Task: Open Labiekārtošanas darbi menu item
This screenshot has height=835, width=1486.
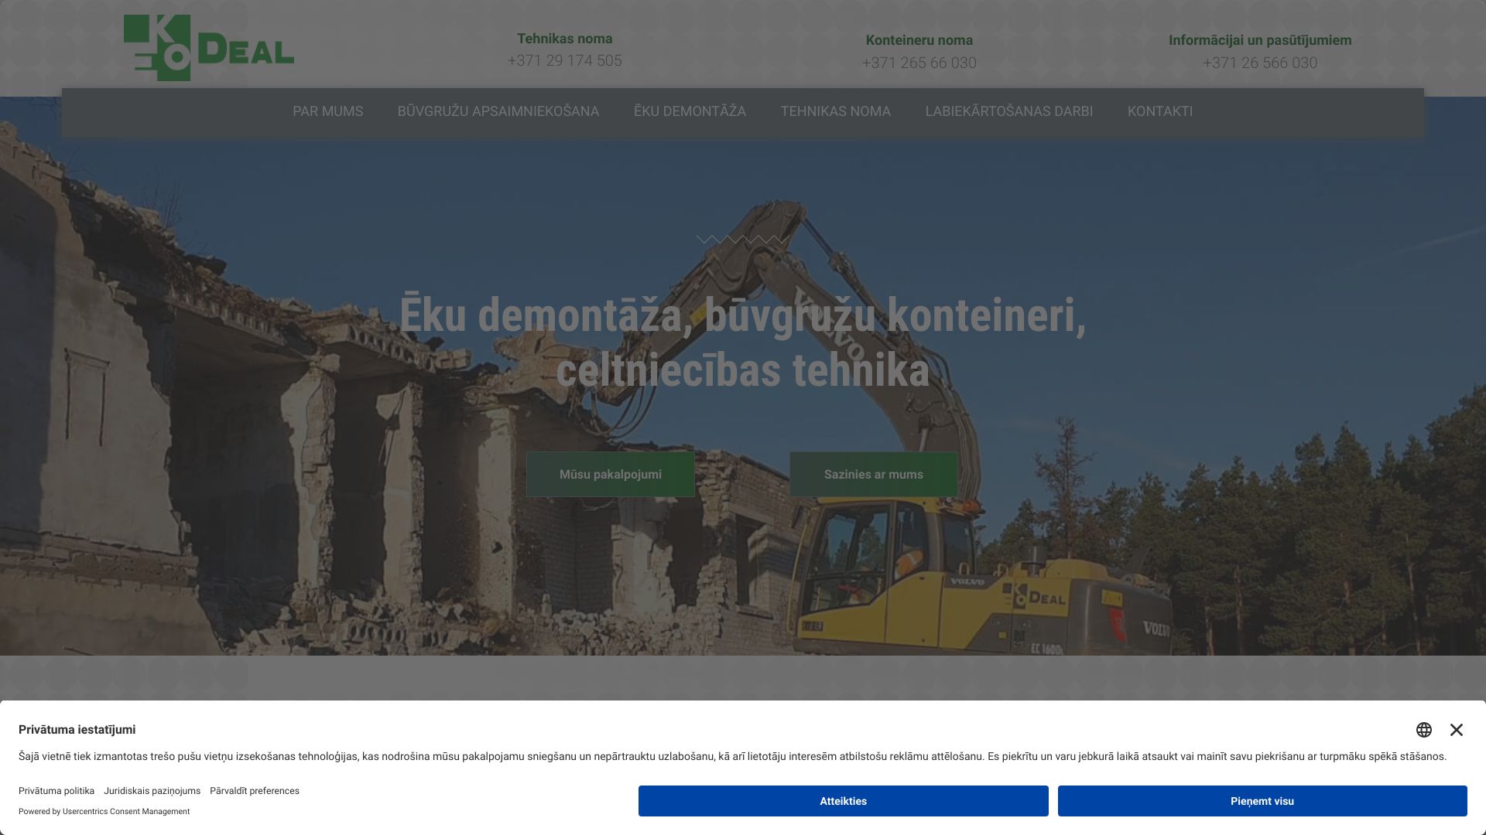Action: [x=1008, y=111]
